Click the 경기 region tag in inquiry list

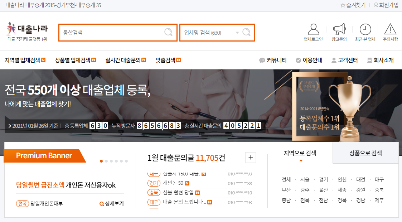[x=154, y=183]
